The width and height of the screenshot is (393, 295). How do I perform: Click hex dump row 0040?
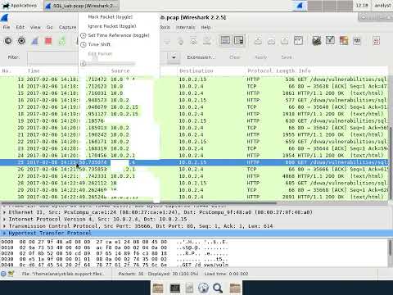(x=114, y=265)
